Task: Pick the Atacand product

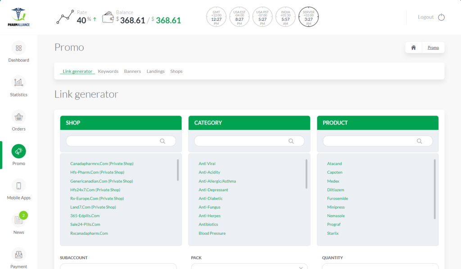Action: coord(334,164)
